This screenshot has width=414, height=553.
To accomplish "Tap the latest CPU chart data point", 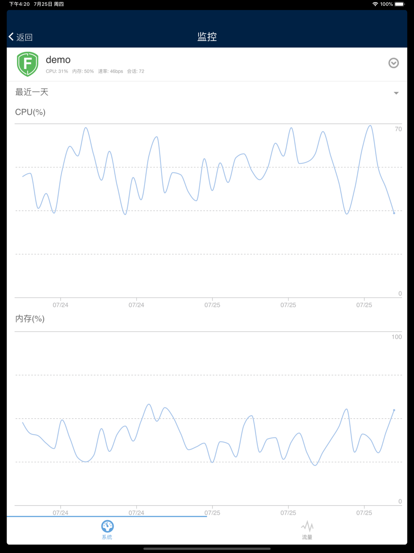I will [394, 213].
